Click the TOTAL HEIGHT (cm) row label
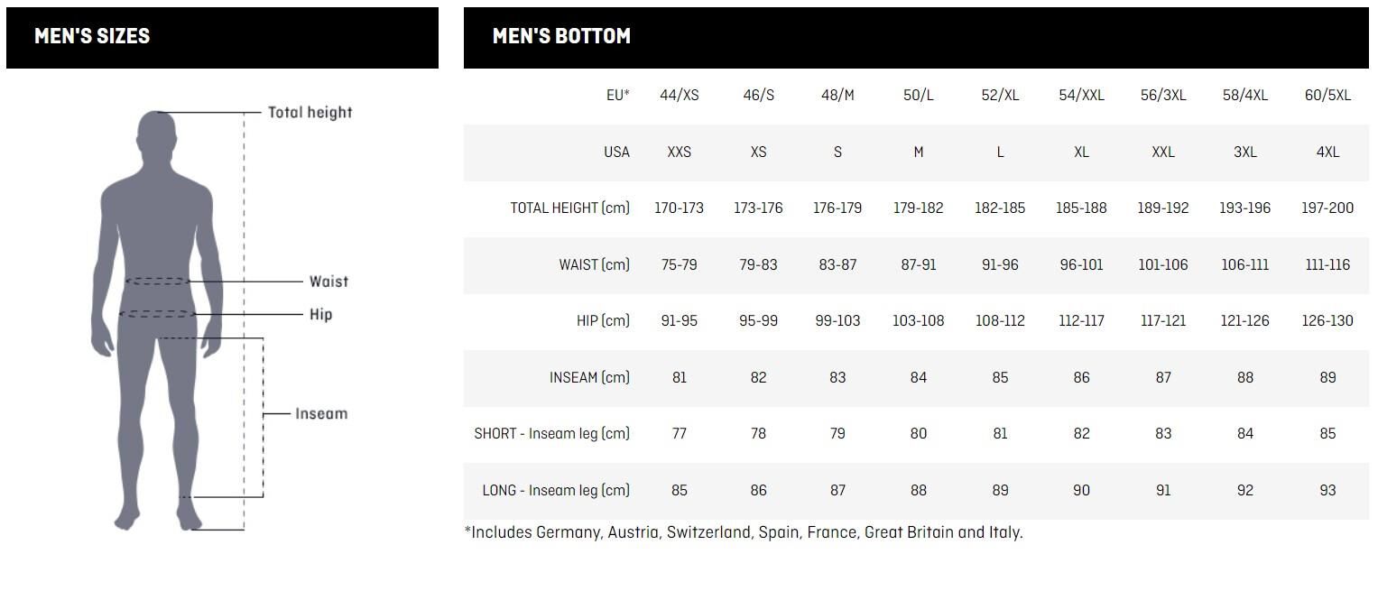Image resolution: width=1378 pixels, height=591 pixels. 569,208
